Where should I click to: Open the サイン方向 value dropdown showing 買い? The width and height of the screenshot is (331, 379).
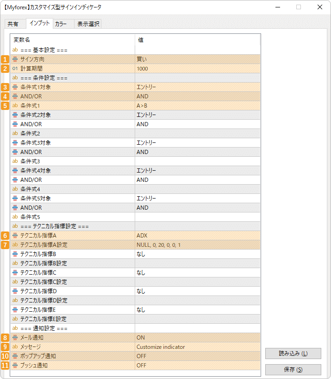pos(197,59)
